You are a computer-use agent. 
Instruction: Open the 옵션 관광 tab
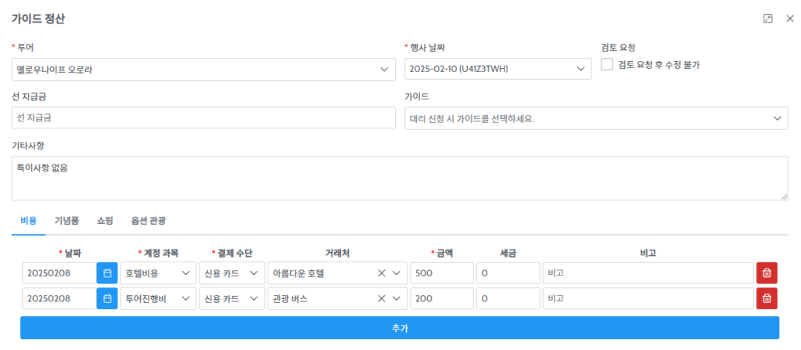coord(148,221)
